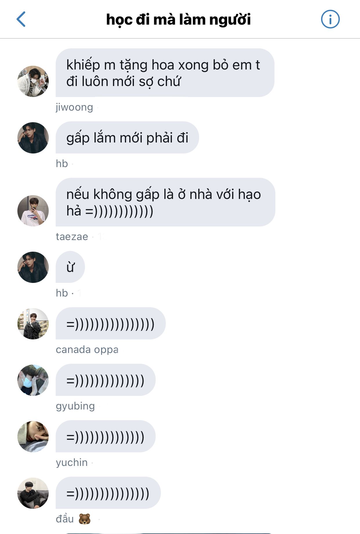Image resolution: width=360 pixels, height=534 pixels.
Task: Tap the short "ừ" message bubble
Action: (70, 267)
